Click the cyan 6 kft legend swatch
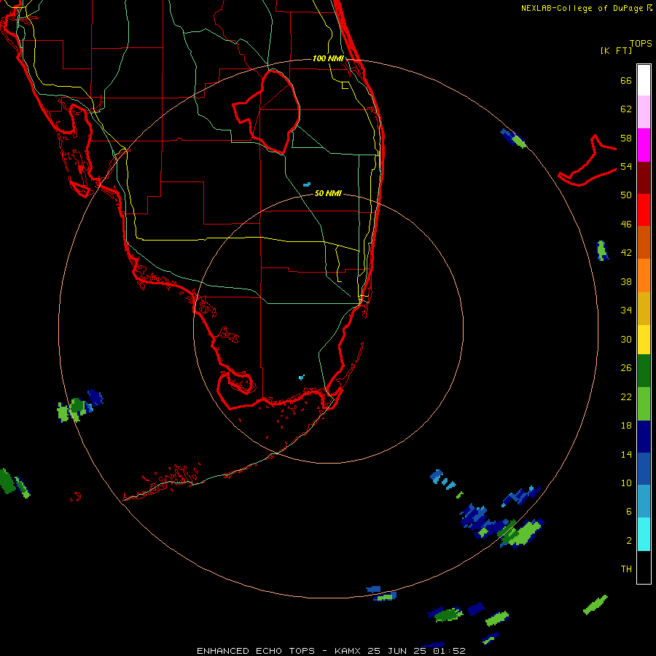Viewport: 656px width, 656px height. [x=644, y=534]
